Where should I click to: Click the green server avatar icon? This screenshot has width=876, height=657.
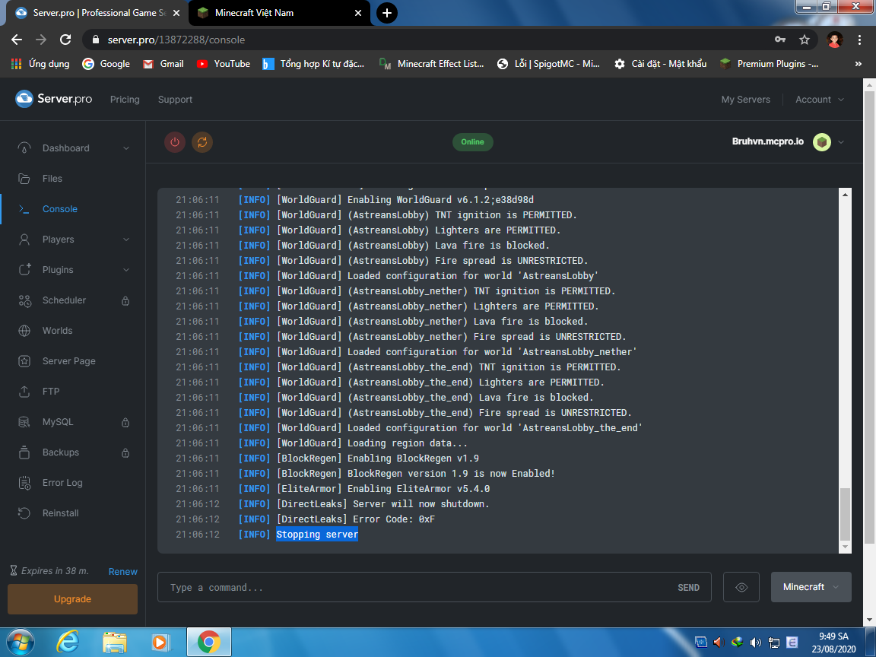coord(822,142)
